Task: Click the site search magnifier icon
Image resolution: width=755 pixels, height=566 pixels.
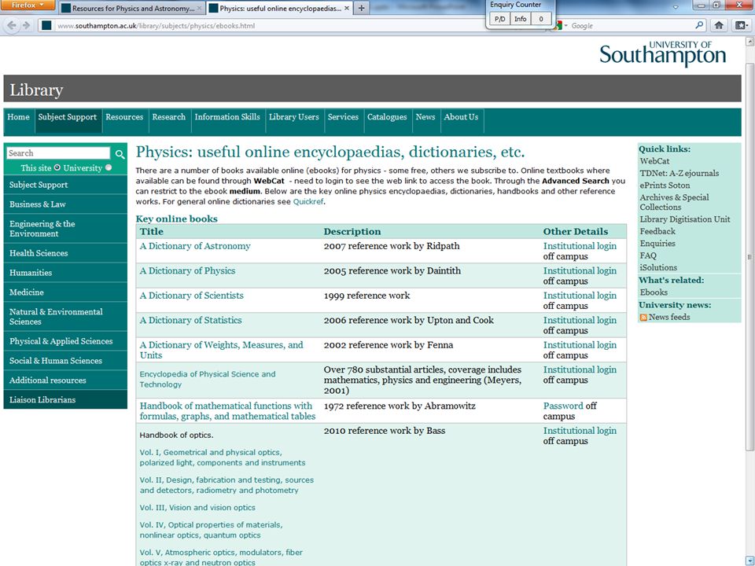Action: 120,154
